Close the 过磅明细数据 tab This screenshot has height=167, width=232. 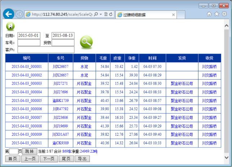pos(174,15)
